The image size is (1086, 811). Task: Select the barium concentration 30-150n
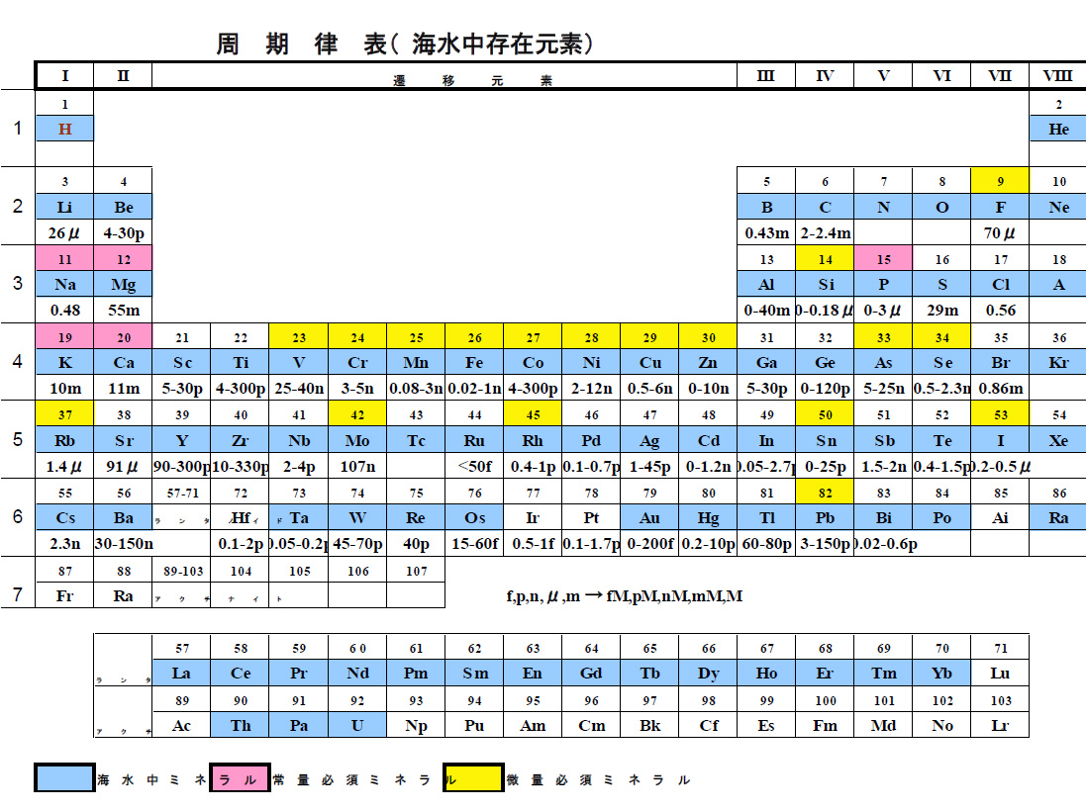pos(124,544)
